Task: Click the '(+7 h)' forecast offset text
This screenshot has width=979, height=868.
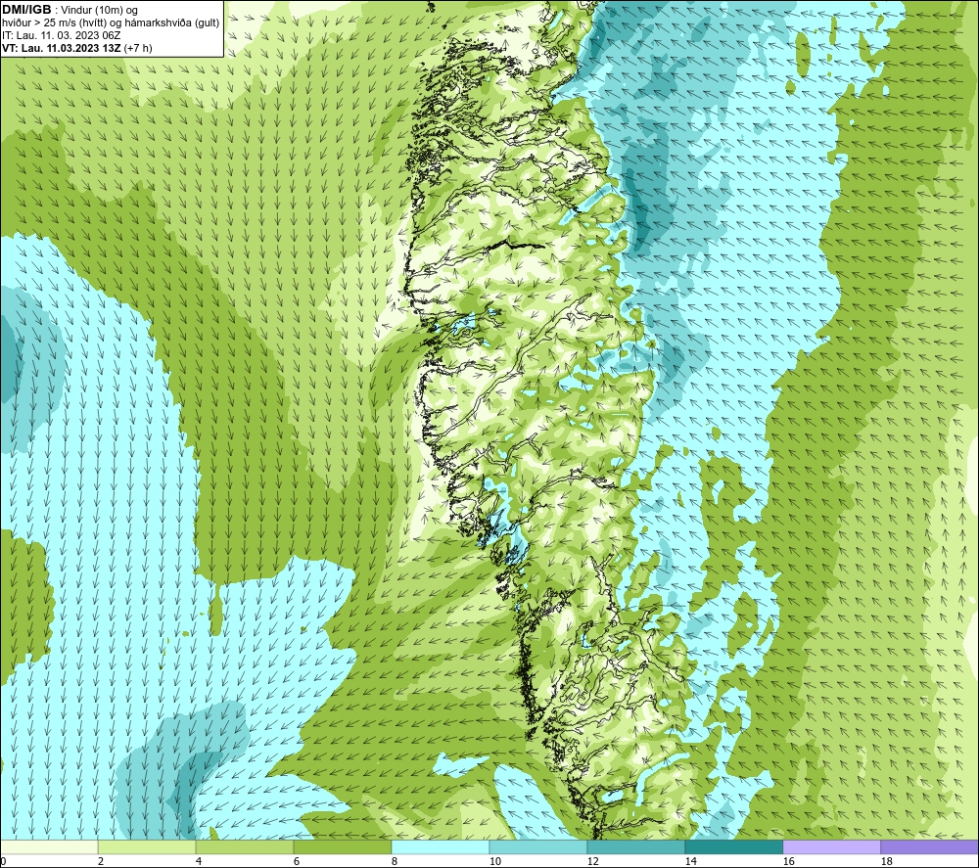Action: 138,48
